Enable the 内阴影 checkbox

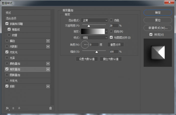pos(7,46)
